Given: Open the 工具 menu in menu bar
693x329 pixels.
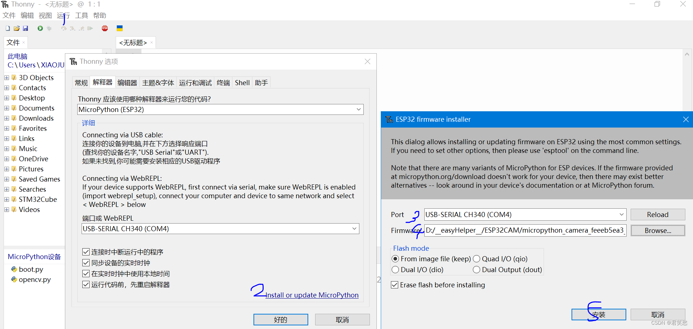Looking at the screenshot, I should coord(82,15).
